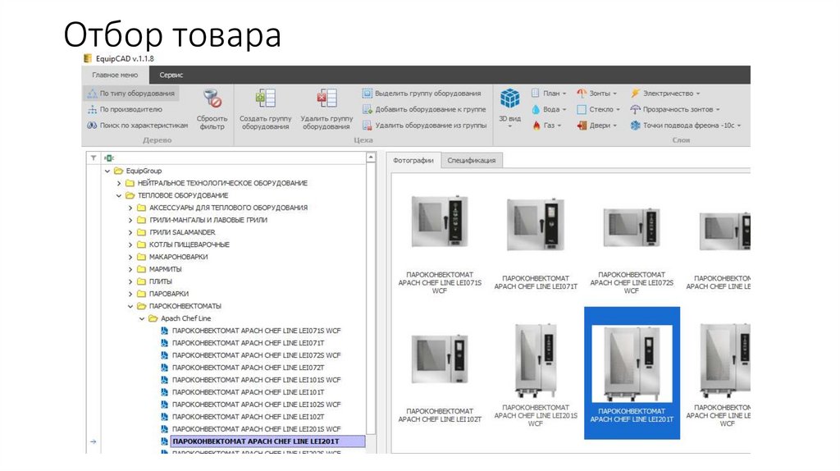840x471 pixels.
Task: Expand НЕЙТРАЛЬНОЕ ТЕХНОЛОГИЧЕСКОЕ ОБОРУДОВАНИЕ folder
Action: coord(119,183)
